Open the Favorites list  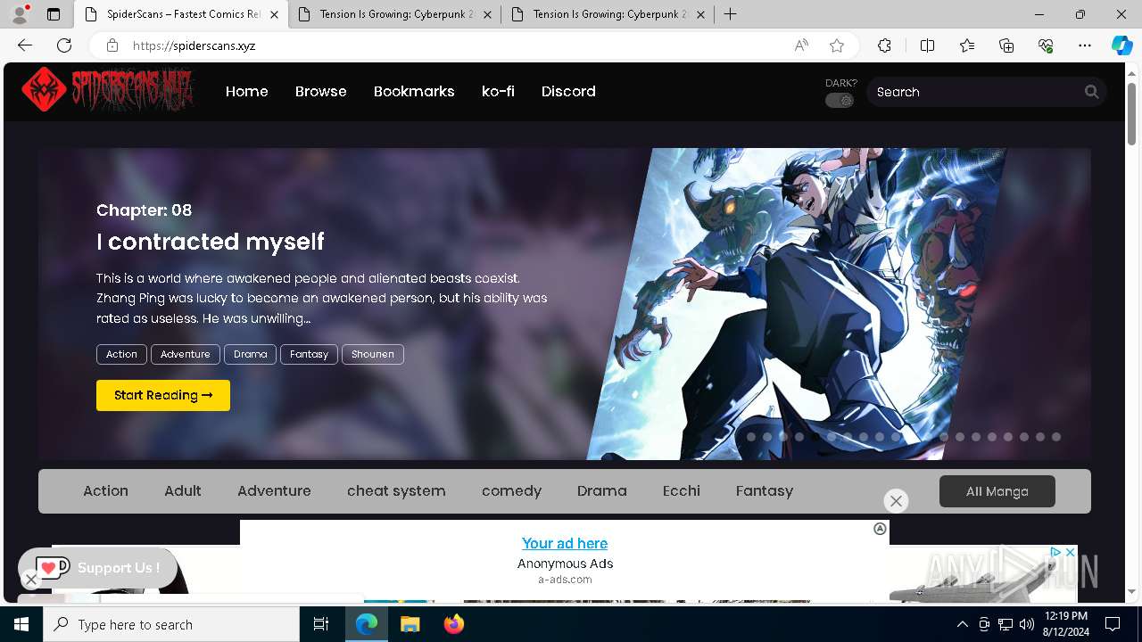point(967,45)
